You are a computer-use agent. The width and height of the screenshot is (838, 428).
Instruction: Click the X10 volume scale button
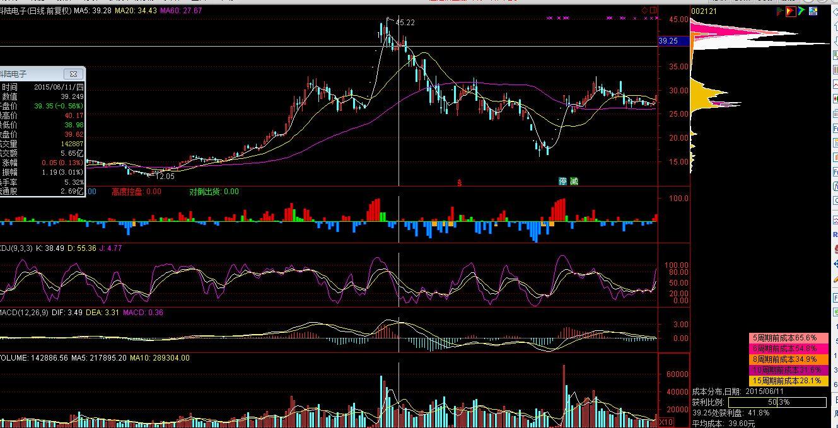[665, 421]
